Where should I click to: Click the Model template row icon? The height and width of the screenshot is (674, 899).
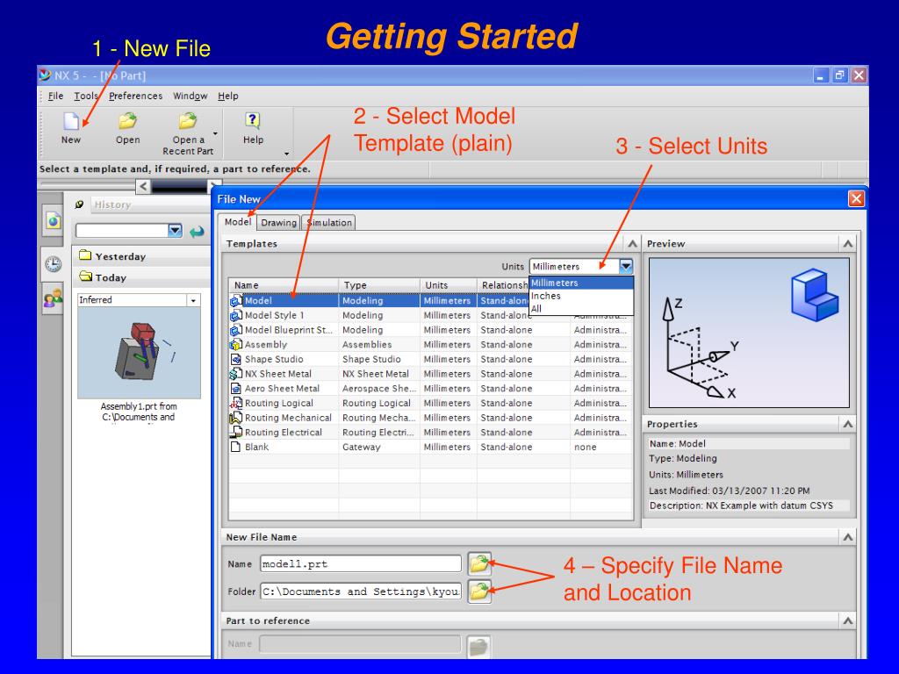[235, 300]
